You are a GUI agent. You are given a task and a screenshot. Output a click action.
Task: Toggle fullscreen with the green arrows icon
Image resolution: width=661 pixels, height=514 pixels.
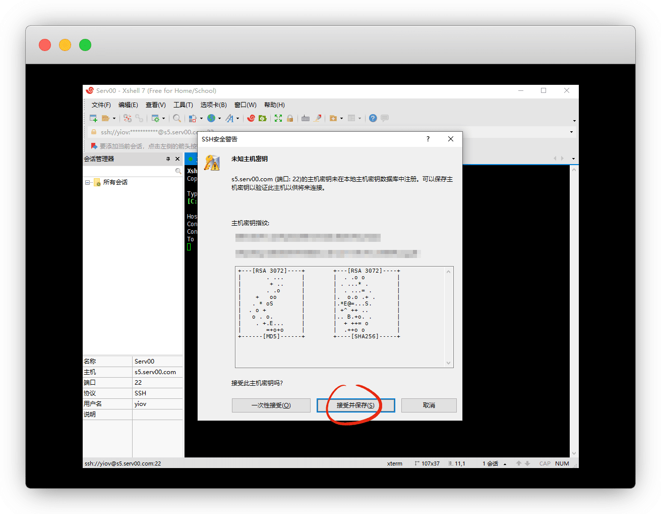tap(278, 118)
